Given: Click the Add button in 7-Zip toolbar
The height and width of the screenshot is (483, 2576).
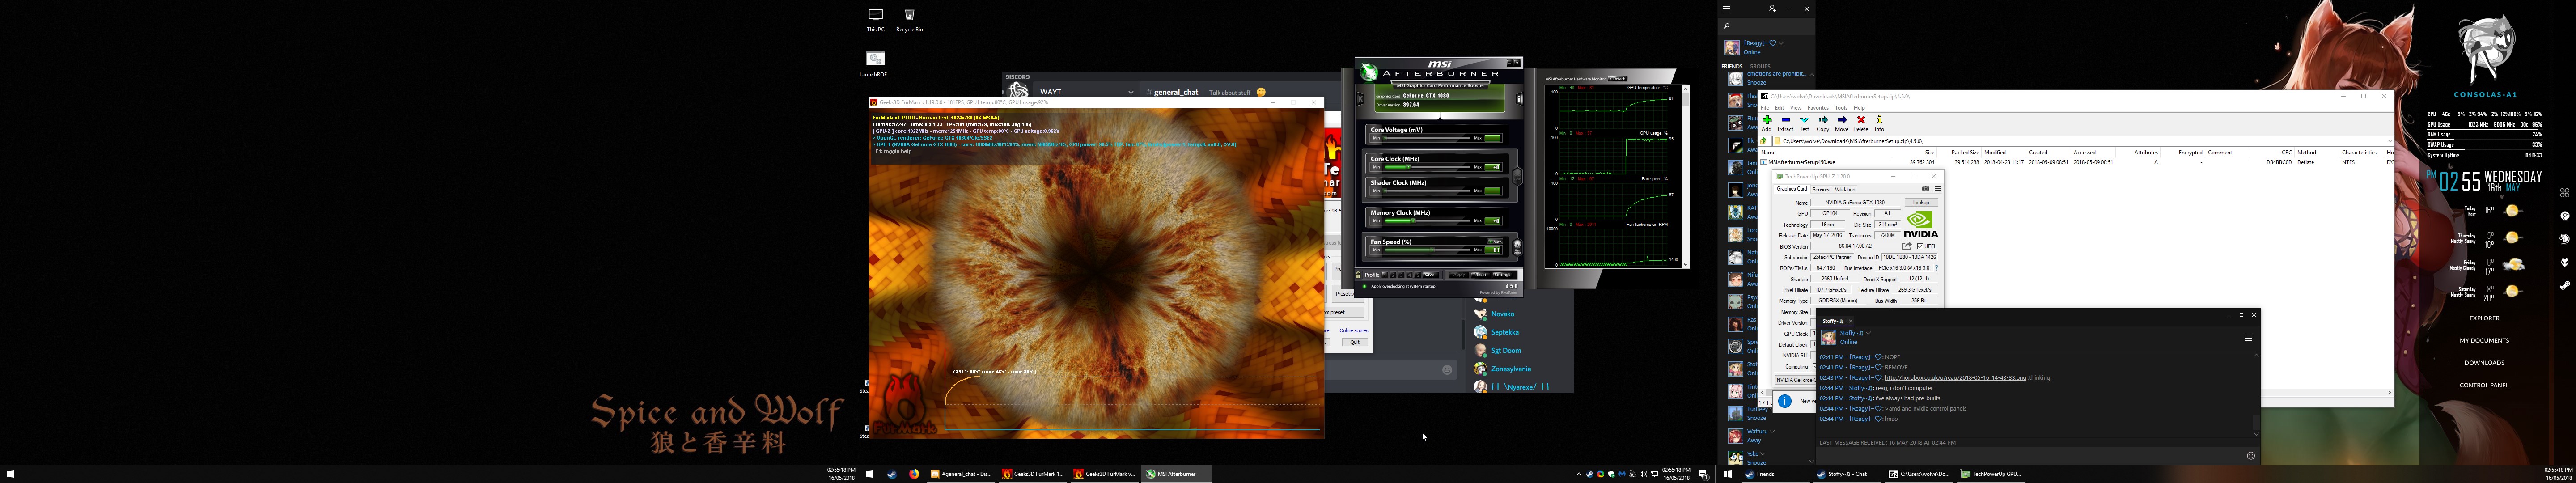Looking at the screenshot, I should (1767, 123).
